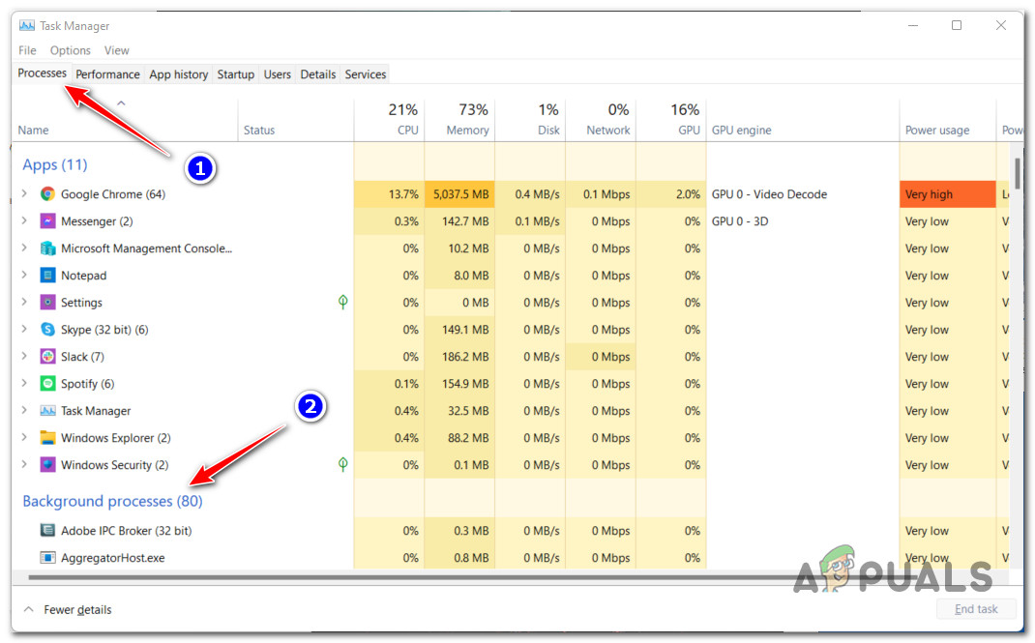Click the Adobe IPC Broker icon
1035x643 pixels.
(x=47, y=530)
